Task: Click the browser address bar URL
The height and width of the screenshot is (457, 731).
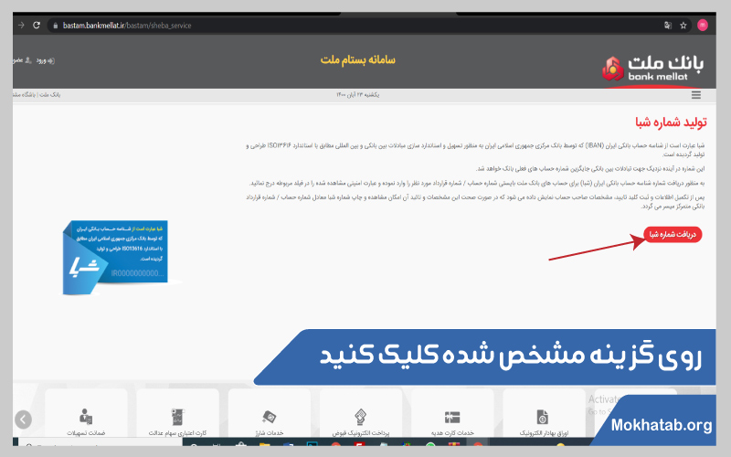Action: 128,26
